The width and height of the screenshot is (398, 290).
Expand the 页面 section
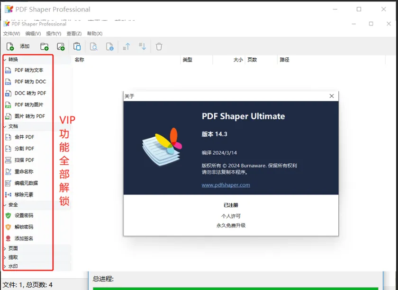coord(5,248)
